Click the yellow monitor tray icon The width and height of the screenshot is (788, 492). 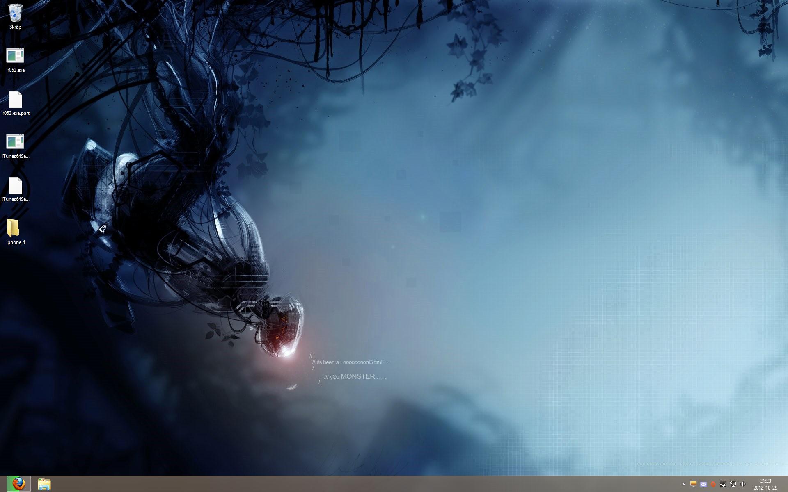(693, 484)
